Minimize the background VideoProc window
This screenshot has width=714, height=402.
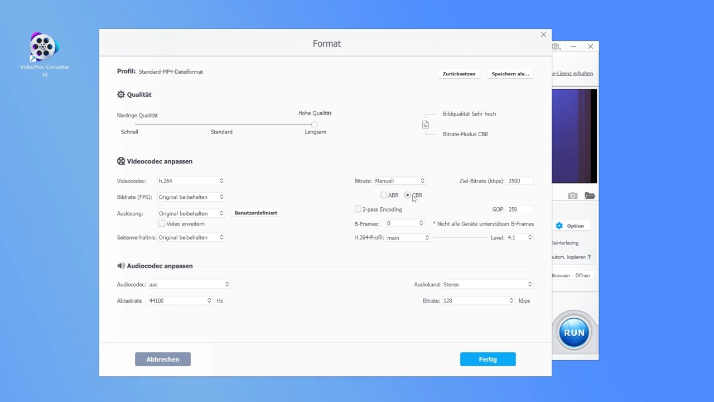point(573,47)
